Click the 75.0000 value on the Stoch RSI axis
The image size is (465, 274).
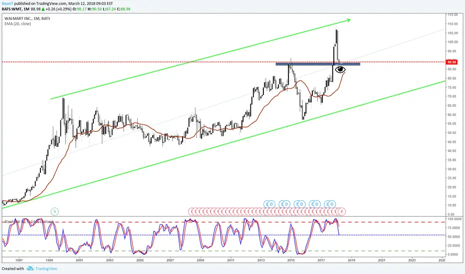click(x=455, y=228)
